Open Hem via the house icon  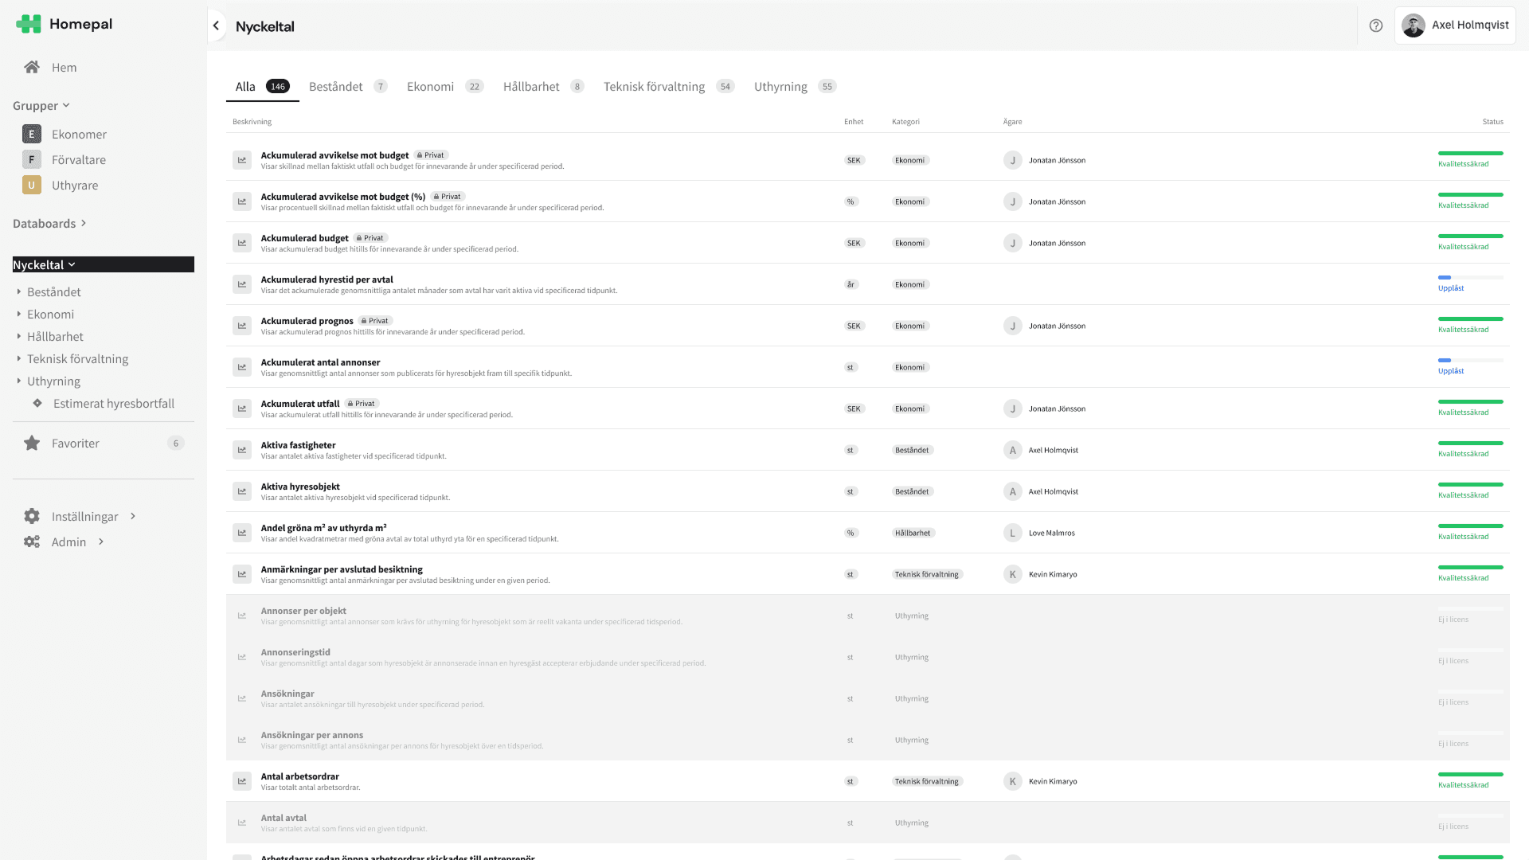pos(32,67)
